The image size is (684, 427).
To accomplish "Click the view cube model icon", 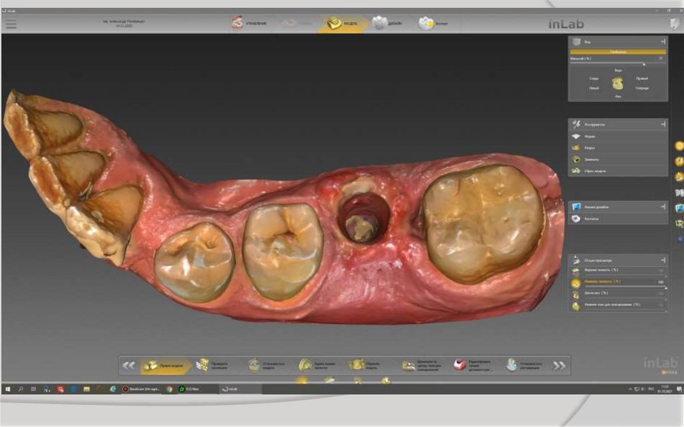I will [618, 83].
